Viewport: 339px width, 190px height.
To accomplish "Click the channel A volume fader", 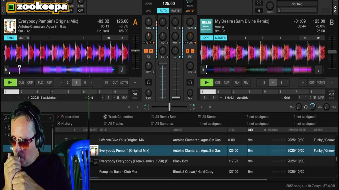I will pyautogui.click(x=163, y=63).
